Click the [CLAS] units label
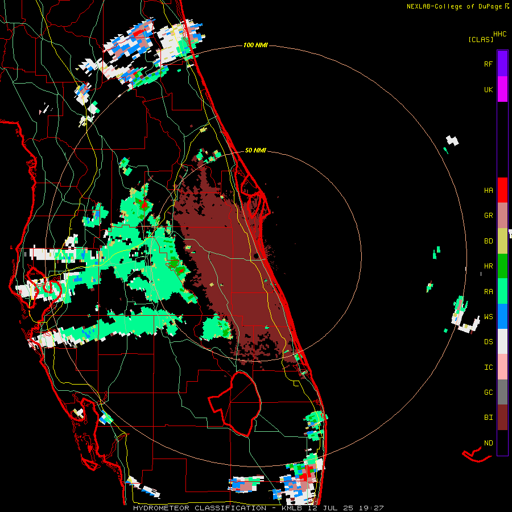The width and height of the screenshot is (512, 512). tap(481, 39)
